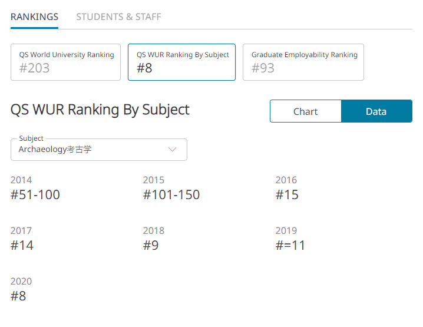Click the year label 2020

(21, 282)
